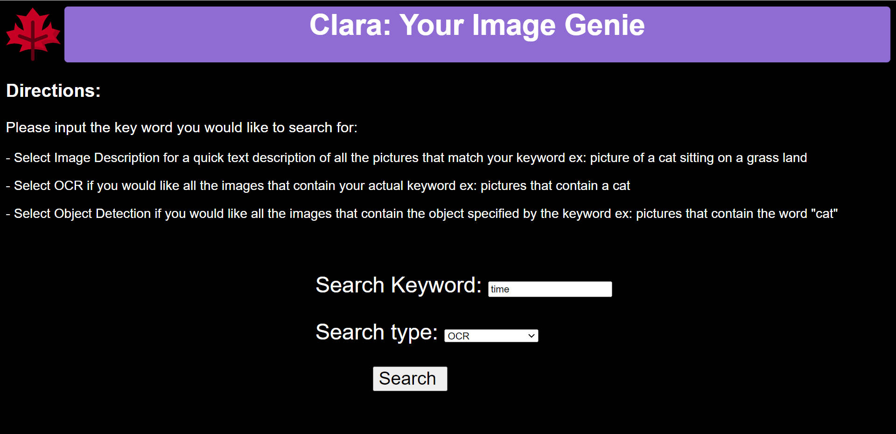Click the 'Search Keyword:' label
This screenshot has height=434, width=896.
[x=399, y=285]
